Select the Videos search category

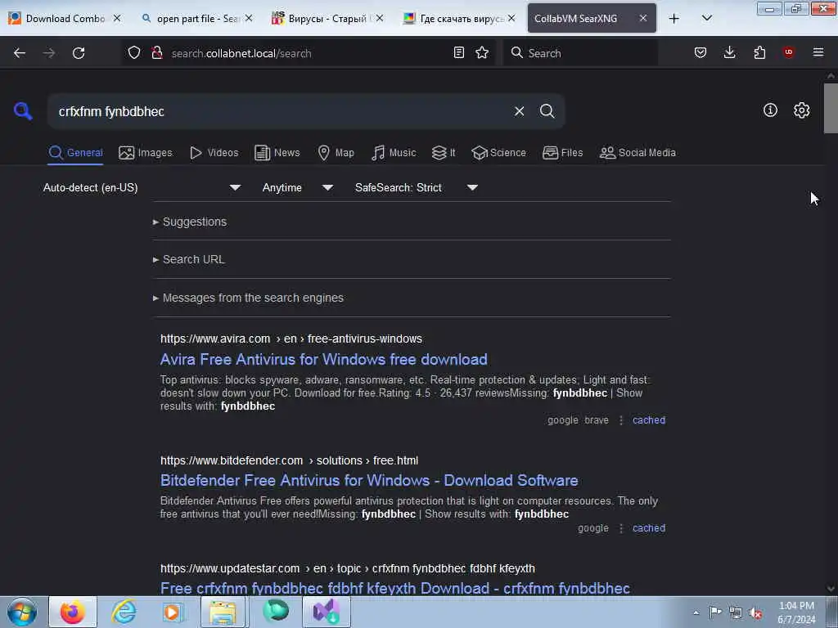pos(214,153)
